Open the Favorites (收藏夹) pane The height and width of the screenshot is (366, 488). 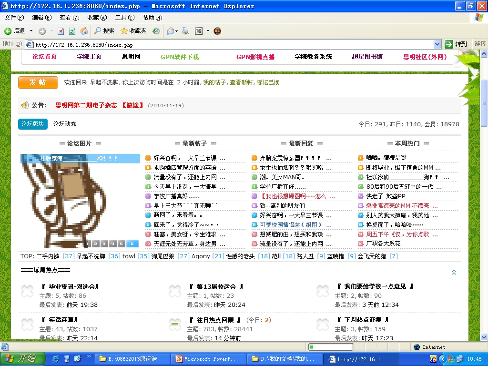click(x=133, y=31)
